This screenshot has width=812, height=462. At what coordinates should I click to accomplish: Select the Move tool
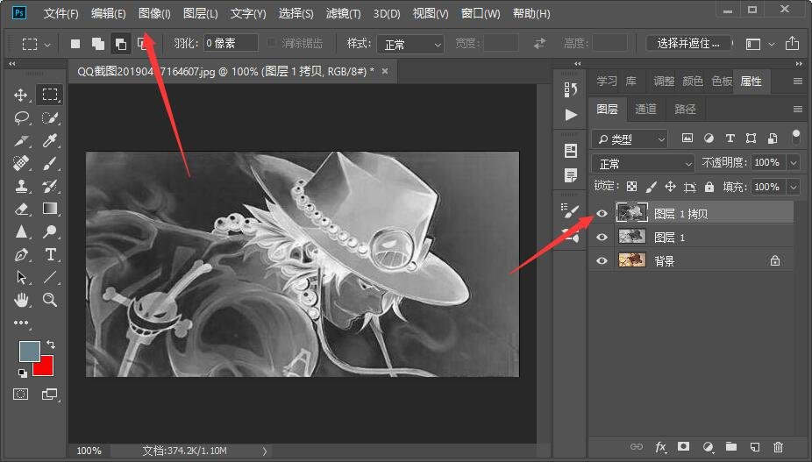coord(21,95)
